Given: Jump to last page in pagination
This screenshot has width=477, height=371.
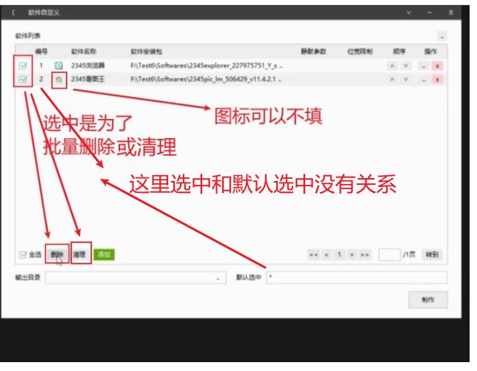Looking at the screenshot, I should coord(364,255).
